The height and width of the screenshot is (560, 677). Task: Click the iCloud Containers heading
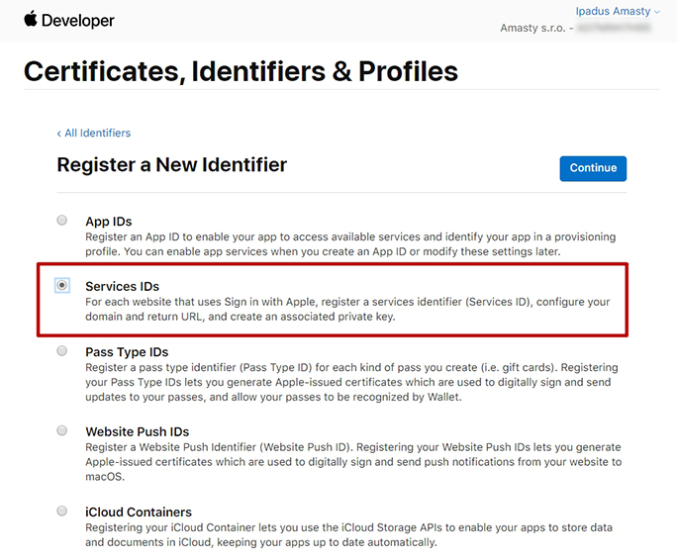tap(139, 513)
